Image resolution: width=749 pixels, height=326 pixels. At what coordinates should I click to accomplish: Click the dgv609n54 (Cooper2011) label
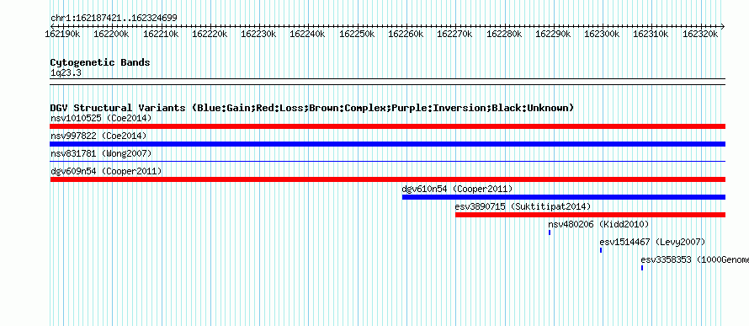point(106,171)
